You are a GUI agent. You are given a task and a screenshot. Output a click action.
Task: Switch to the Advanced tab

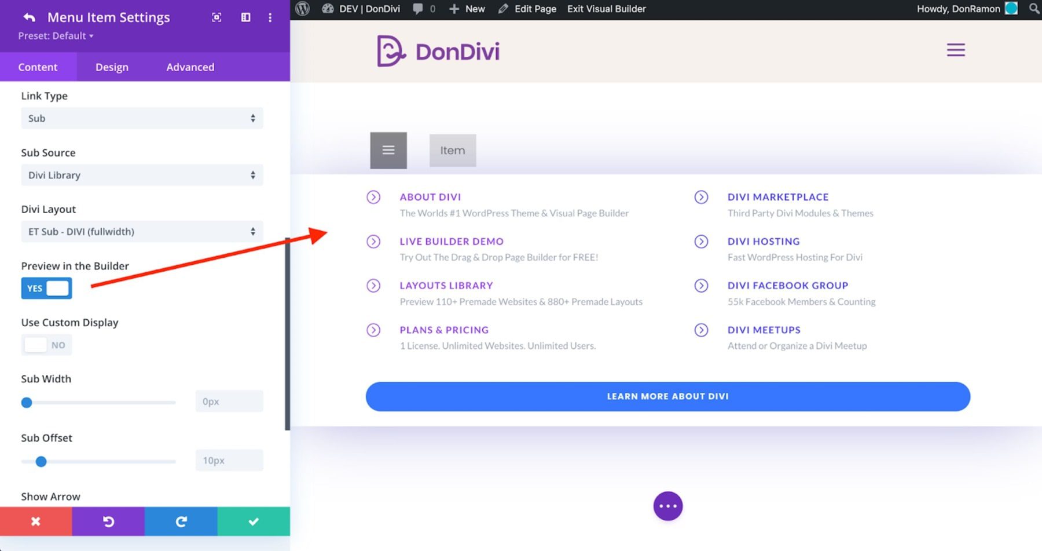(190, 67)
